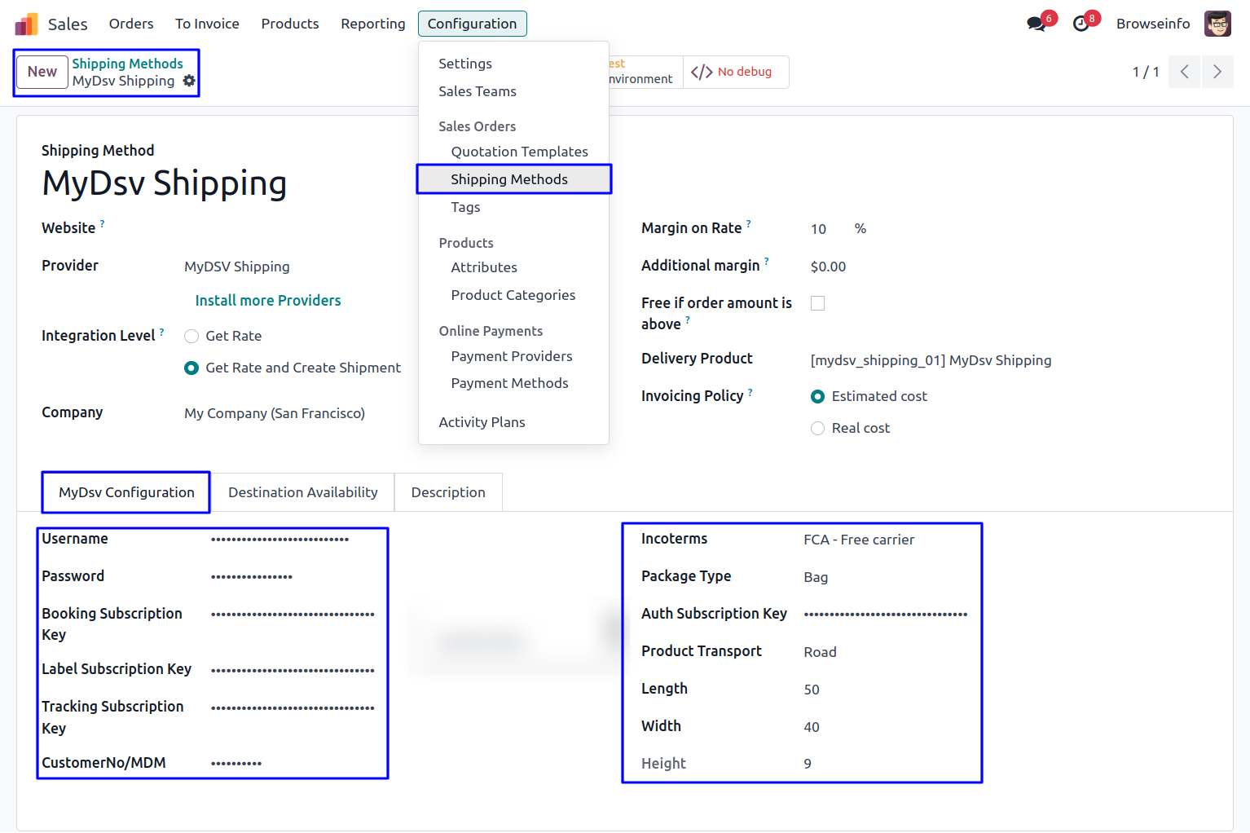
Task: Open the messages chat bubble icon
Action: [1037, 24]
